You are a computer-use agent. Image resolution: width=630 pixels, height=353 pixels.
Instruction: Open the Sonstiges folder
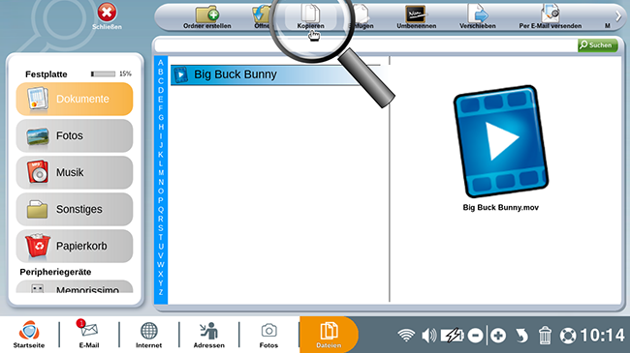(75, 210)
